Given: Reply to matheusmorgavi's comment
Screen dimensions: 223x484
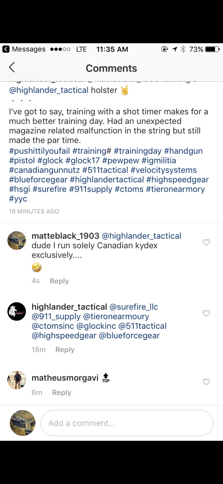Looking at the screenshot, I should point(62,392).
